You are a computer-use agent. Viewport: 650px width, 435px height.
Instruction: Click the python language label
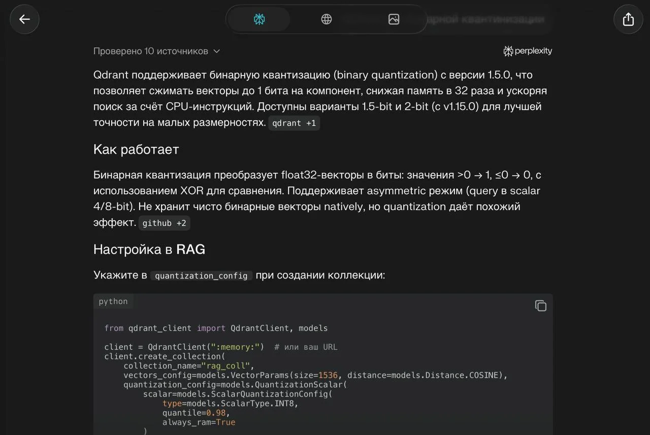(x=113, y=302)
